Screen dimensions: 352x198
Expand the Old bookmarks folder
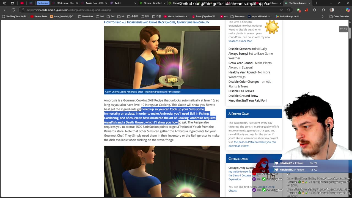point(100,16)
